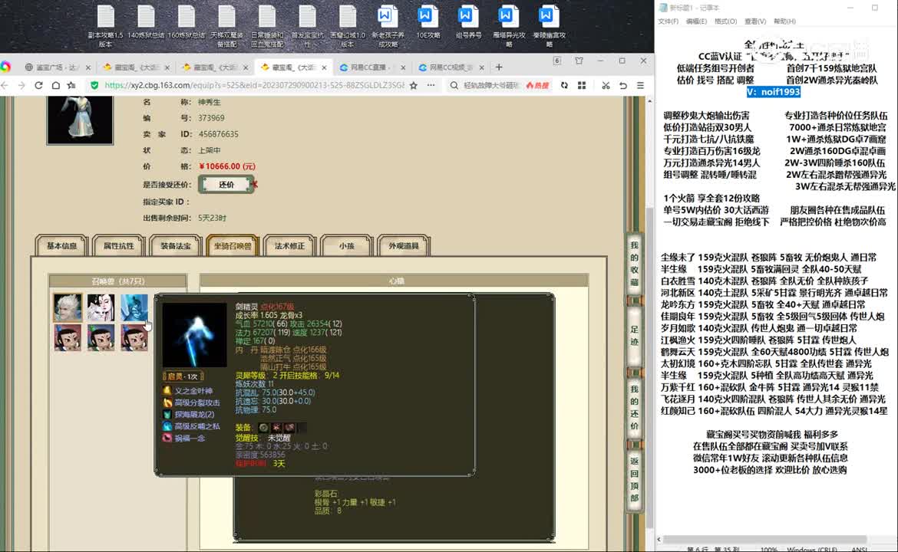The width and height of the screenshot is (898, 552).
Task: Open the browser home page
Action: 55,85
